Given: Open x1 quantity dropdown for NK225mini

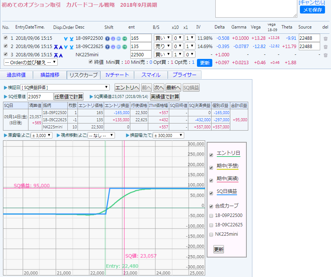Looking at the screenshot, I should (190, 54).
